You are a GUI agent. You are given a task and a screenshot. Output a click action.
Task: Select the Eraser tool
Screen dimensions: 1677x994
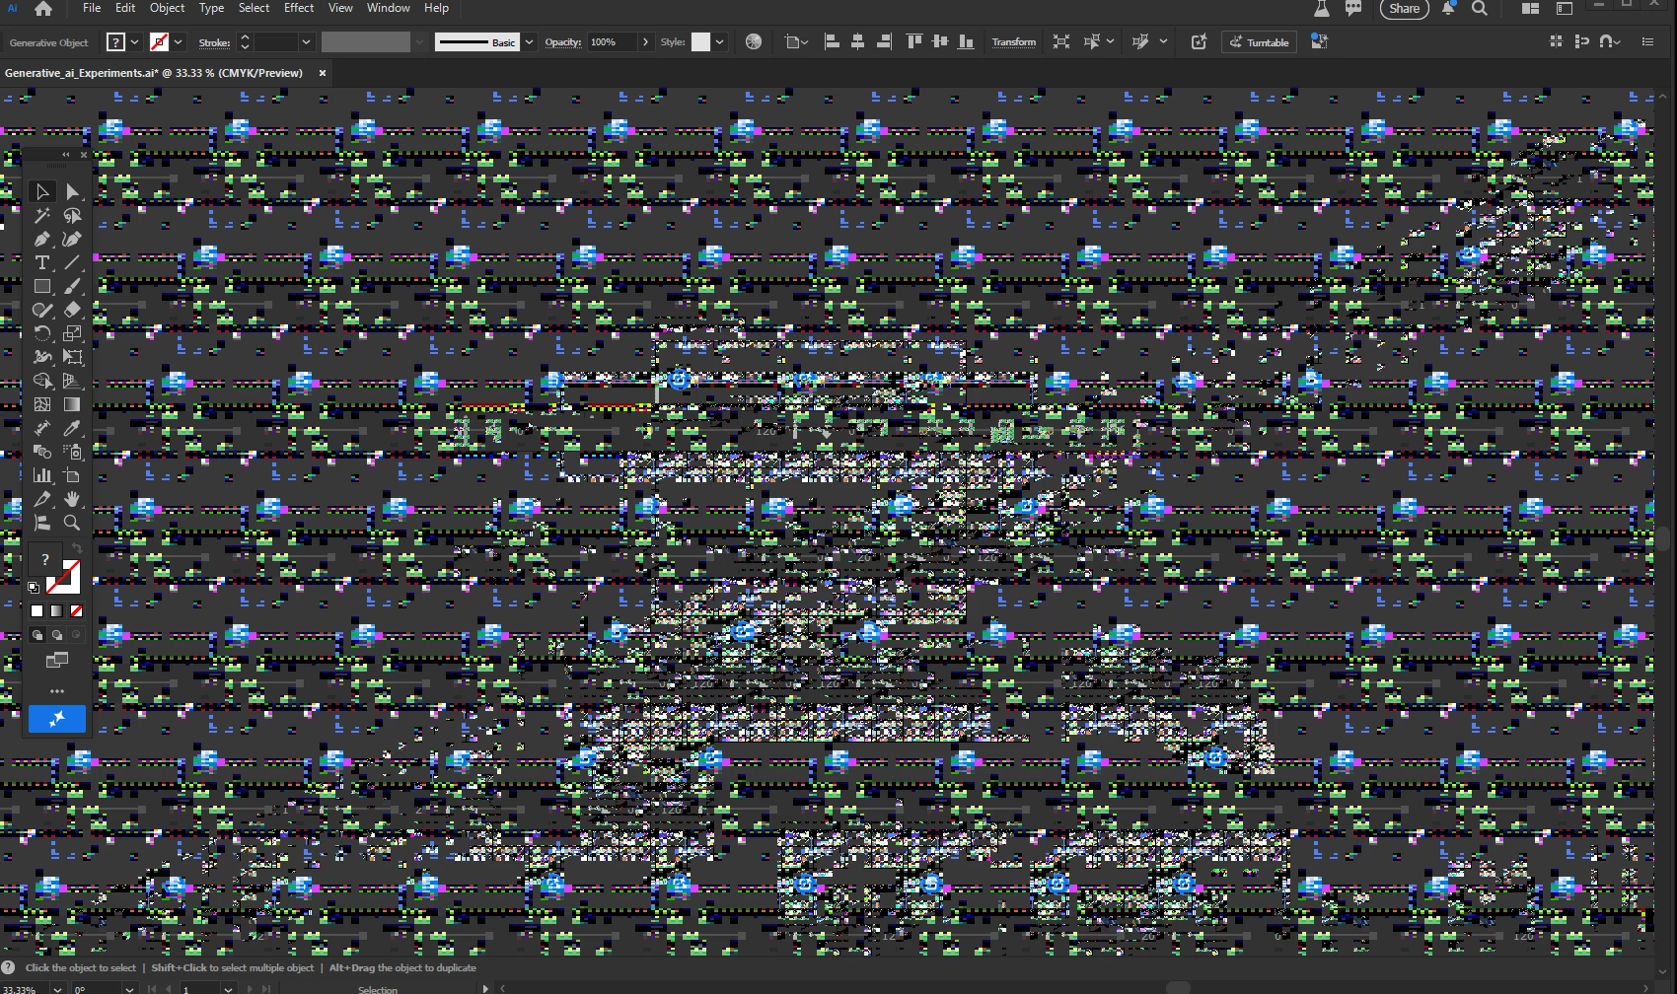[x=72, y=310]
